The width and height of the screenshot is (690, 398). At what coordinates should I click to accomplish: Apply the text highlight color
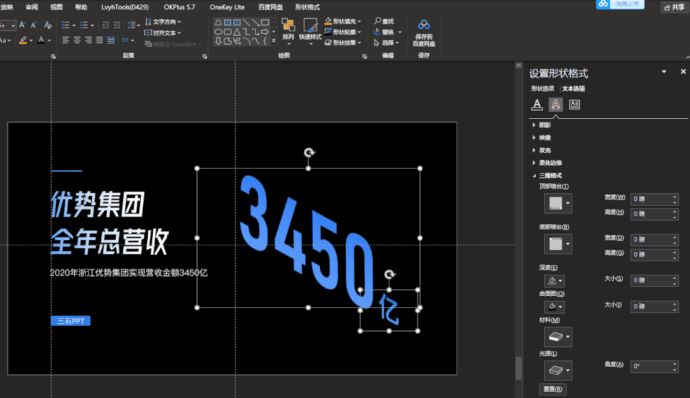pyautogui.click(x=23, y=40)
